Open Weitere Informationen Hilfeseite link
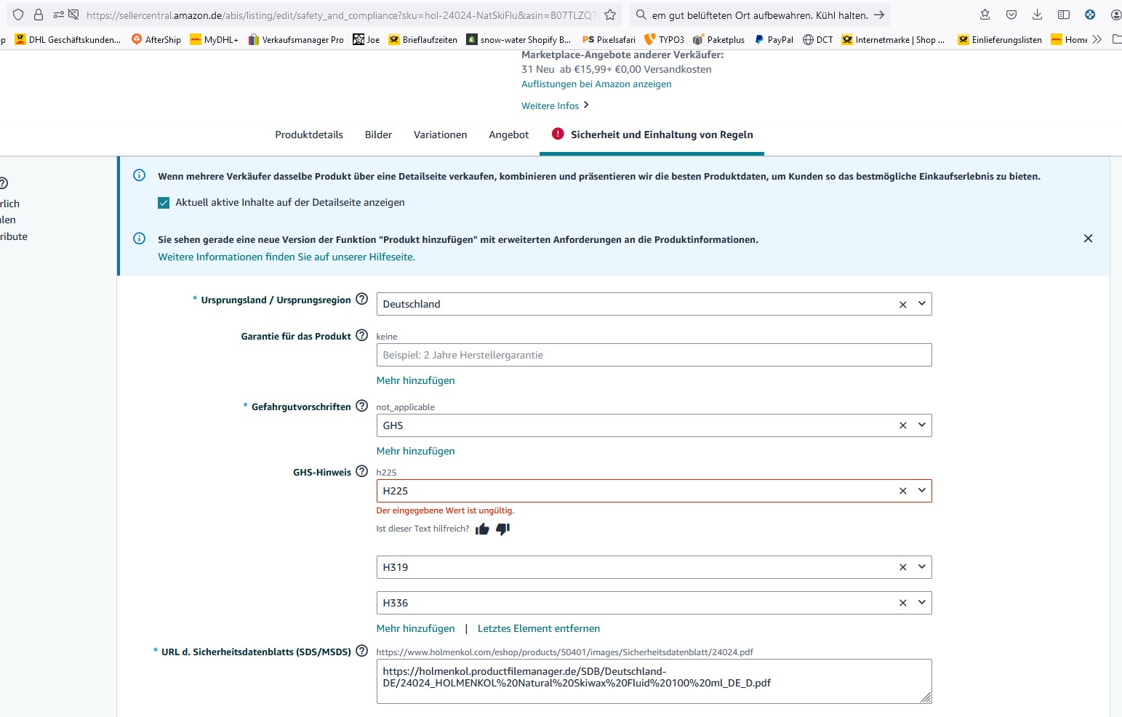1122x717 pixels. (286, 257)
